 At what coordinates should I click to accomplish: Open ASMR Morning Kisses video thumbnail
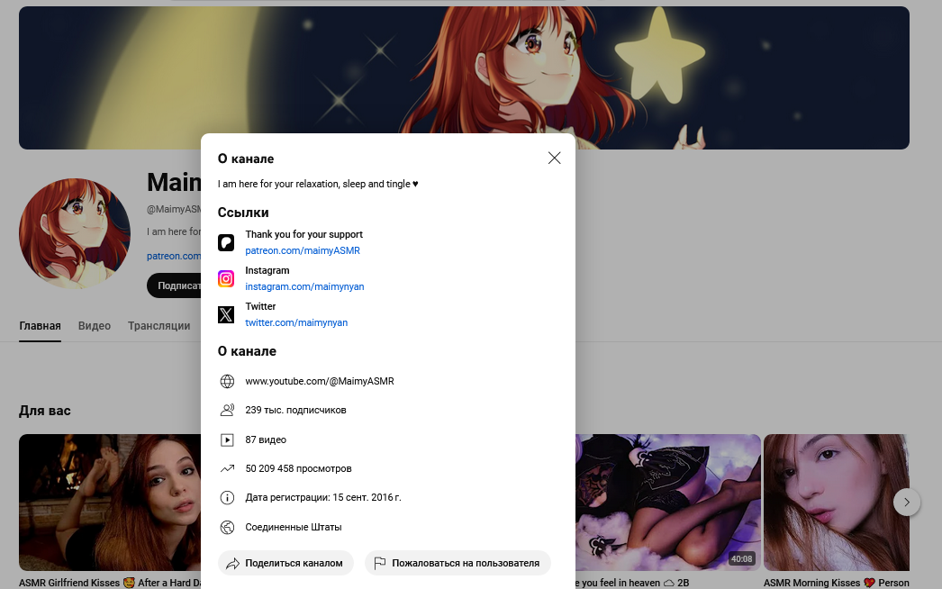pos(837,503)
